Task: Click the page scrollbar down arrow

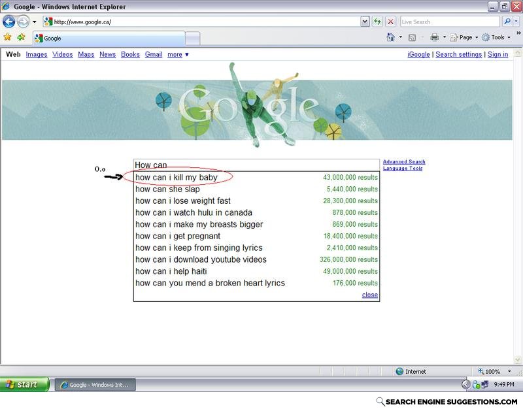Action: [x=518, y=359]
